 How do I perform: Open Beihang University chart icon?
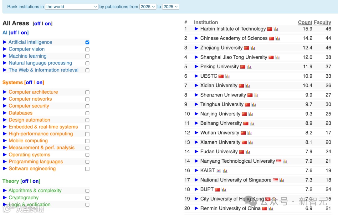pyautogui.click(x=252, y=123)
